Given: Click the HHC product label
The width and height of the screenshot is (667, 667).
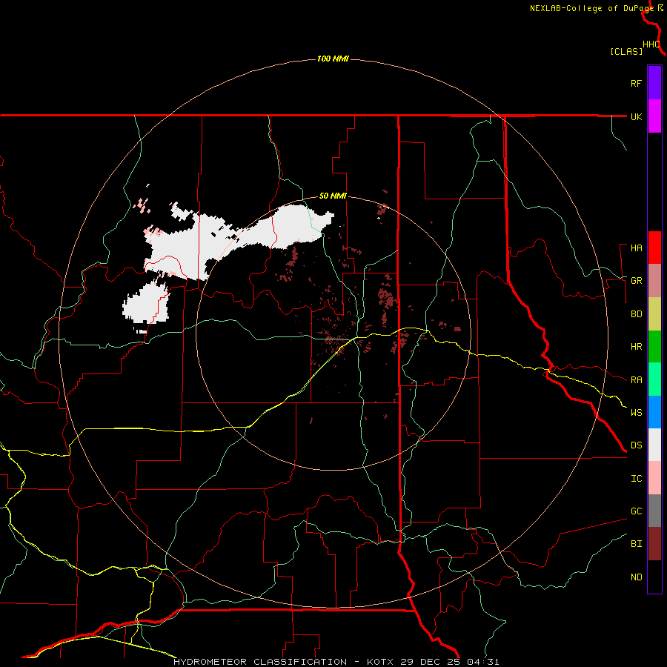Looking at the screenshot, I should (x=651, y=44).
